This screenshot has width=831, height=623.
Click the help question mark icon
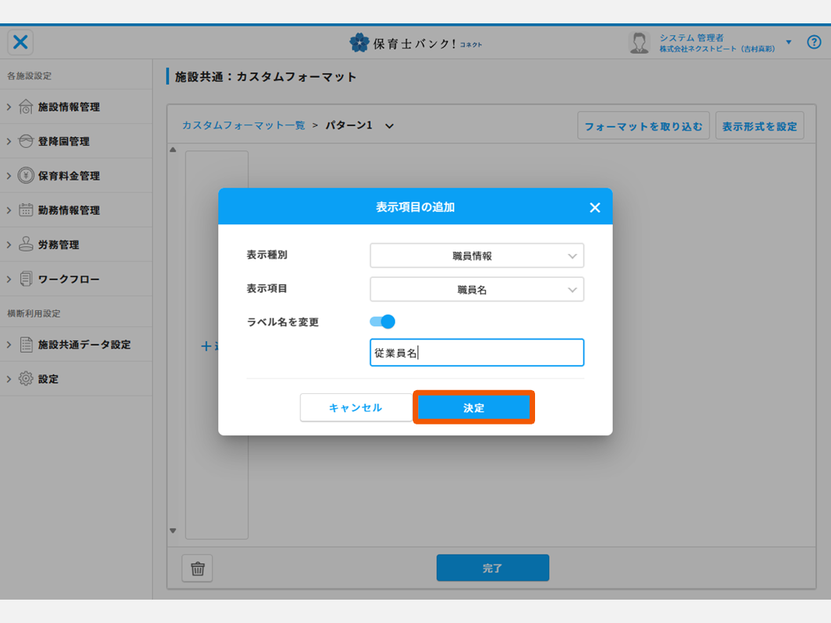[x=814, y=42]
